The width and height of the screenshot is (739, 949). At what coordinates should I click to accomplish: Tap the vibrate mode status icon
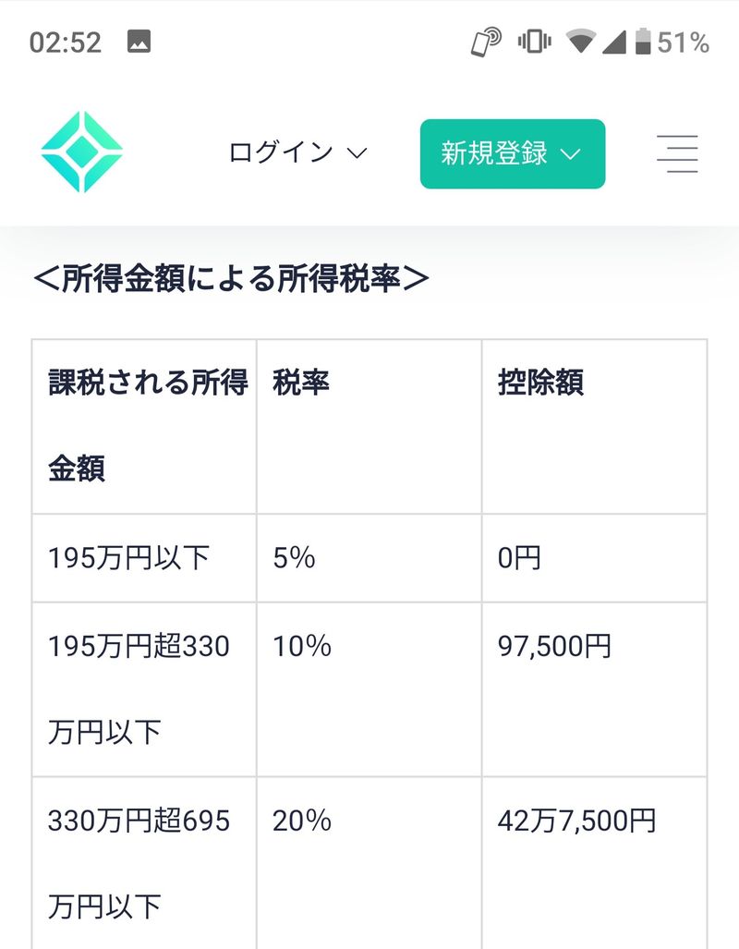(x=533, y=42)
